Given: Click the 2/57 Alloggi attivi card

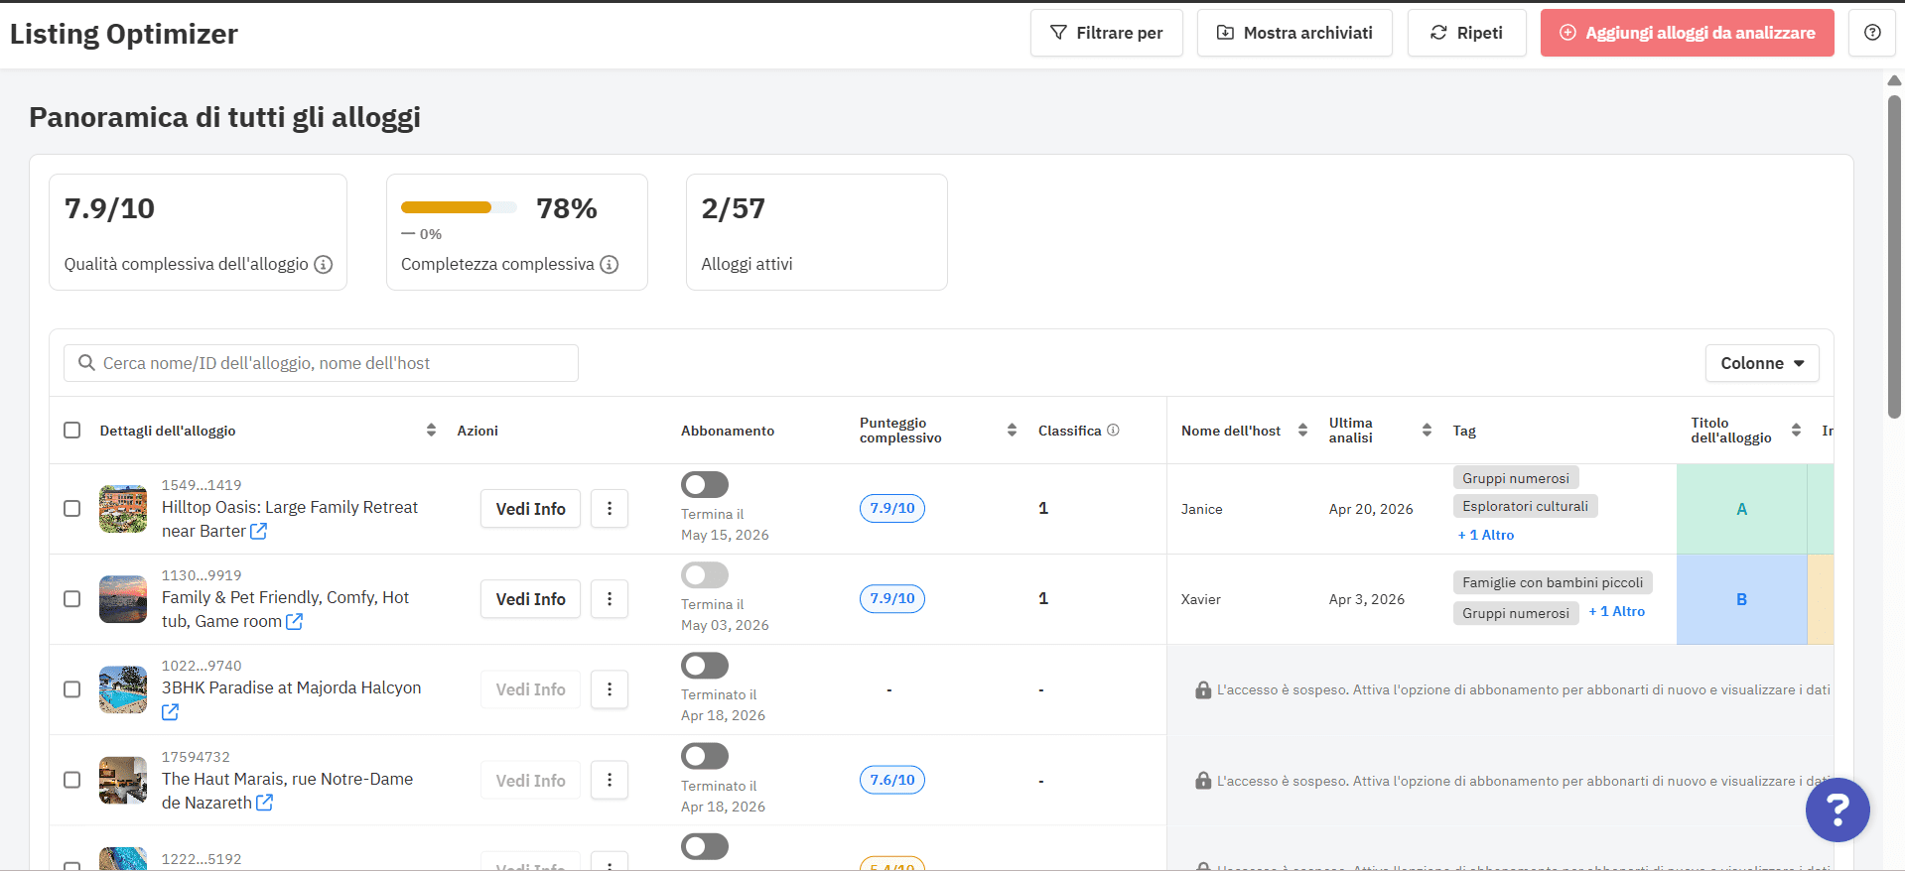Looking at the screenshot, I should (x=816, y=232).
